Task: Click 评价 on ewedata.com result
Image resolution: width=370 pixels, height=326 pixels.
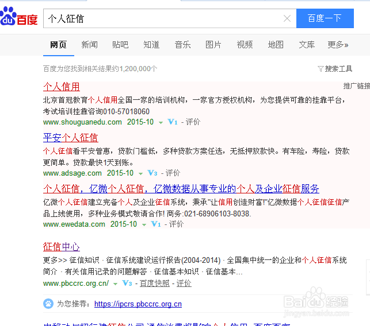Action: click(x=176, y=224)
